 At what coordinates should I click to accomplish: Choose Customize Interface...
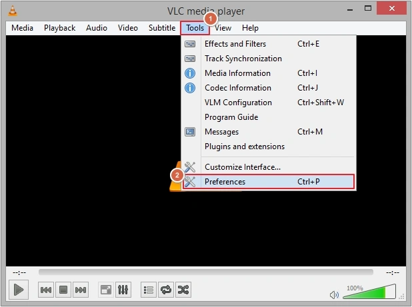click(x=268, y=167)
